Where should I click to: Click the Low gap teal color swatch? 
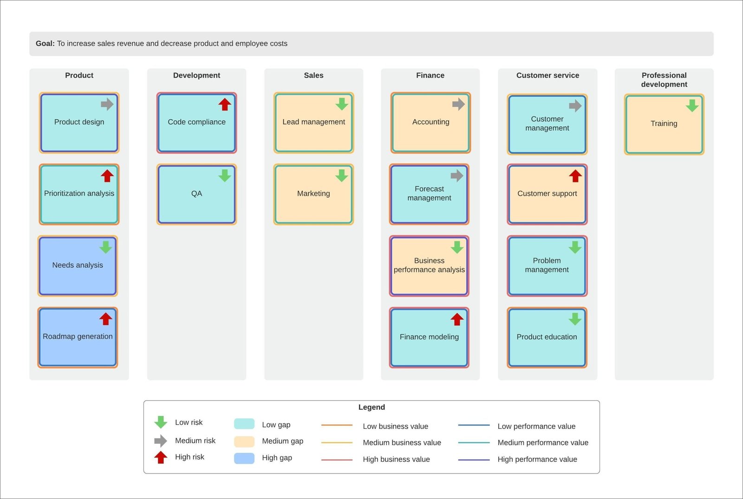244,424
